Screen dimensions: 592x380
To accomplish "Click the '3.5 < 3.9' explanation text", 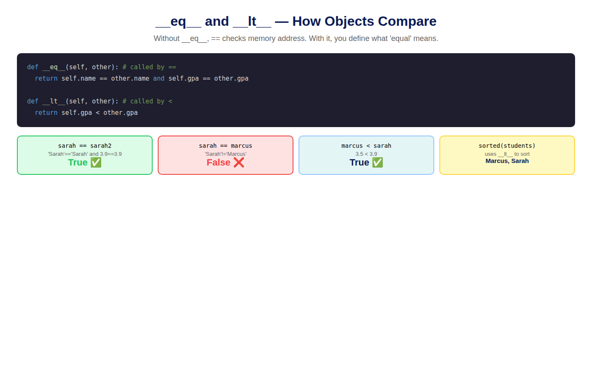I will pos(366,154).
